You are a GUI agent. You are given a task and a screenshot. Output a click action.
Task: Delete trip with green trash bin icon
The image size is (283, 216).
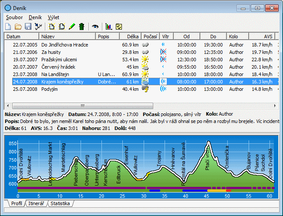(81, 27)
